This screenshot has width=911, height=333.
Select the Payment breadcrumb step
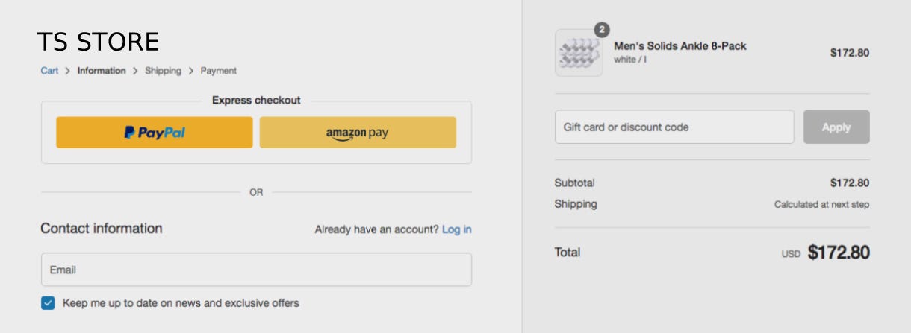[219, 71]
